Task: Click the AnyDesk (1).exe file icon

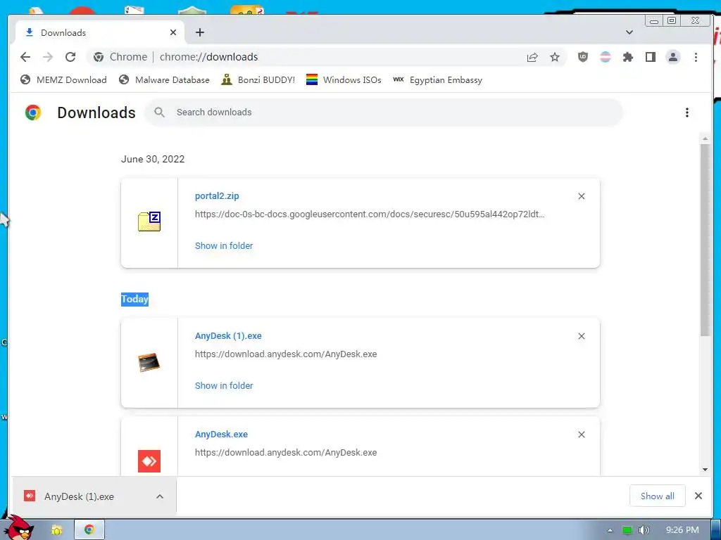Action: [x=149, y=362]
